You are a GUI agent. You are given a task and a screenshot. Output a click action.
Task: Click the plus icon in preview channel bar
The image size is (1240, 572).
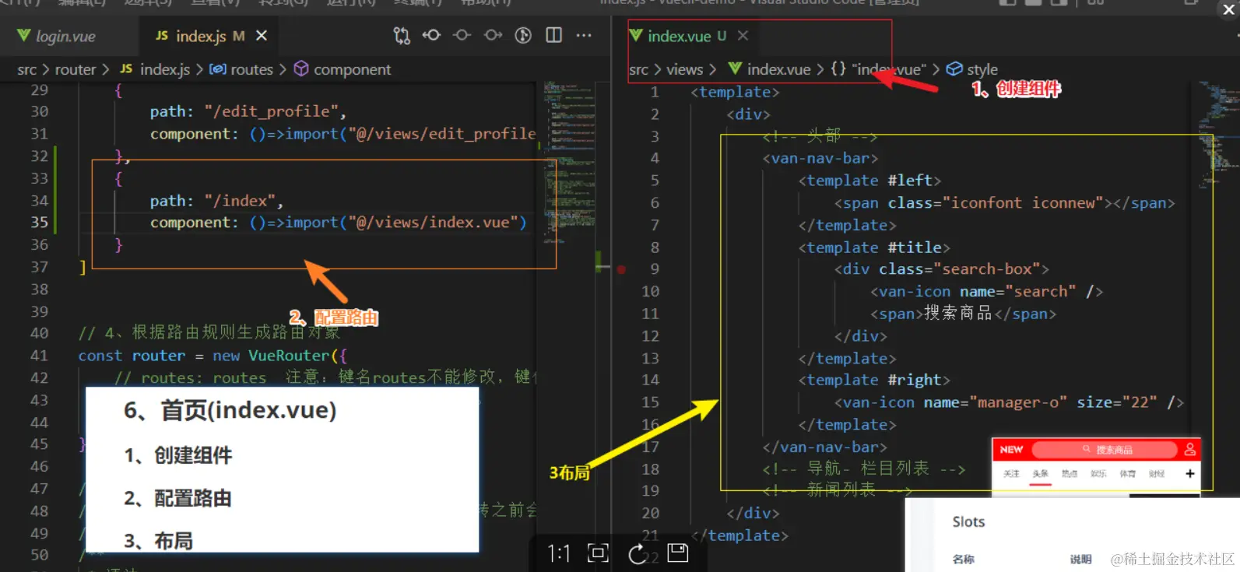[1189, 473]
